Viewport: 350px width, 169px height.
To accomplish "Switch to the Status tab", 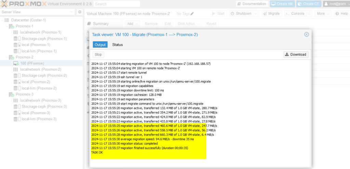I will (x=118, y=45).
